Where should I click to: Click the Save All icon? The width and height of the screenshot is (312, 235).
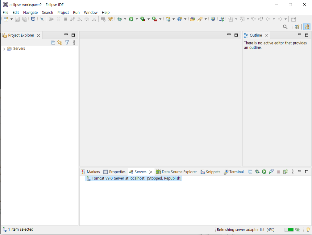coord(24,19)
